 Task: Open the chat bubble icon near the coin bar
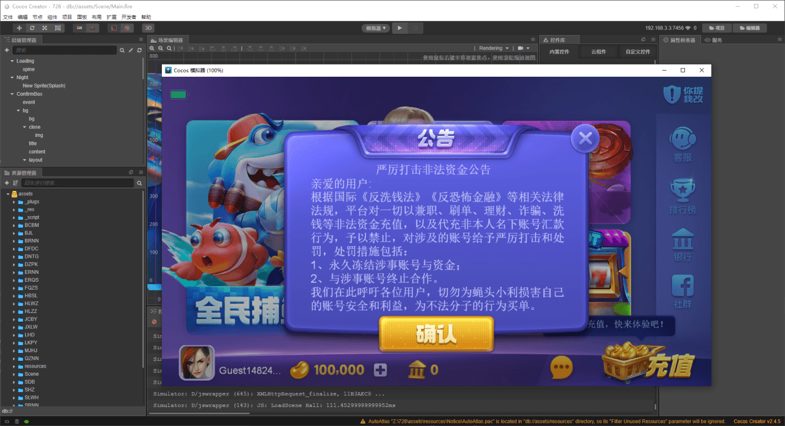[562, 366]
